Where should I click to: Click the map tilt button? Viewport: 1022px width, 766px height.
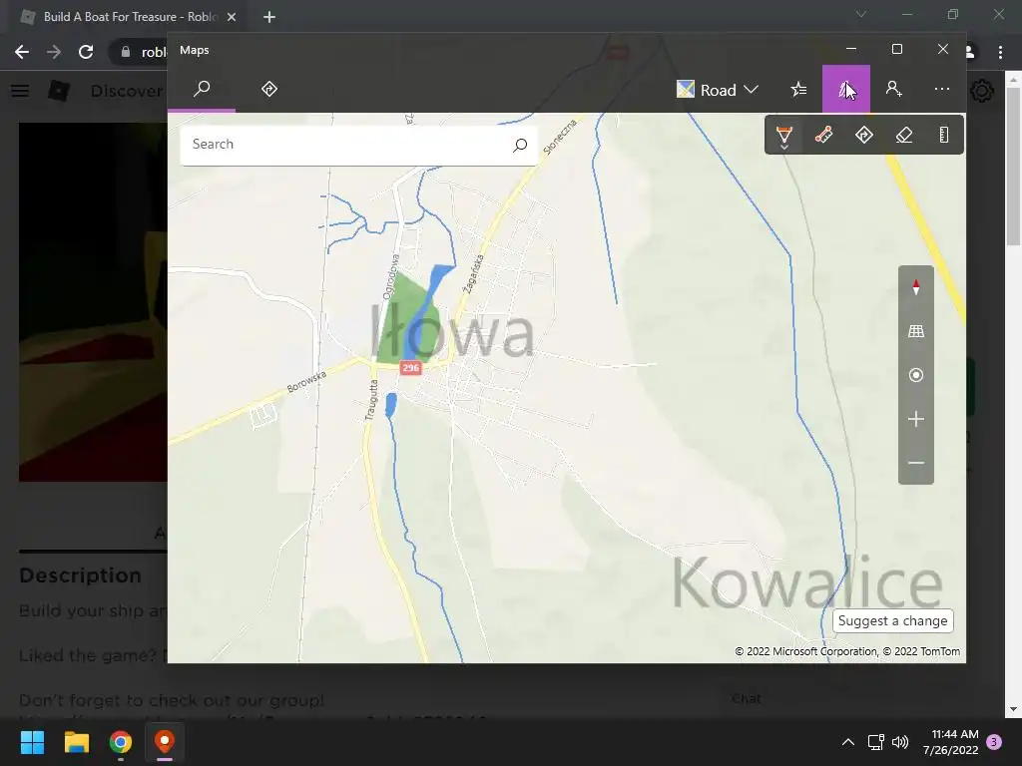(x=916, y=331)
